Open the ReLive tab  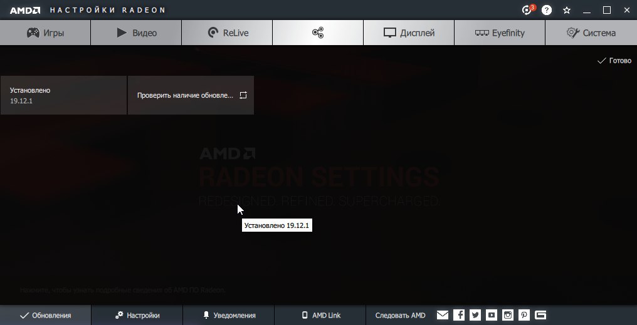pos(227,33)
